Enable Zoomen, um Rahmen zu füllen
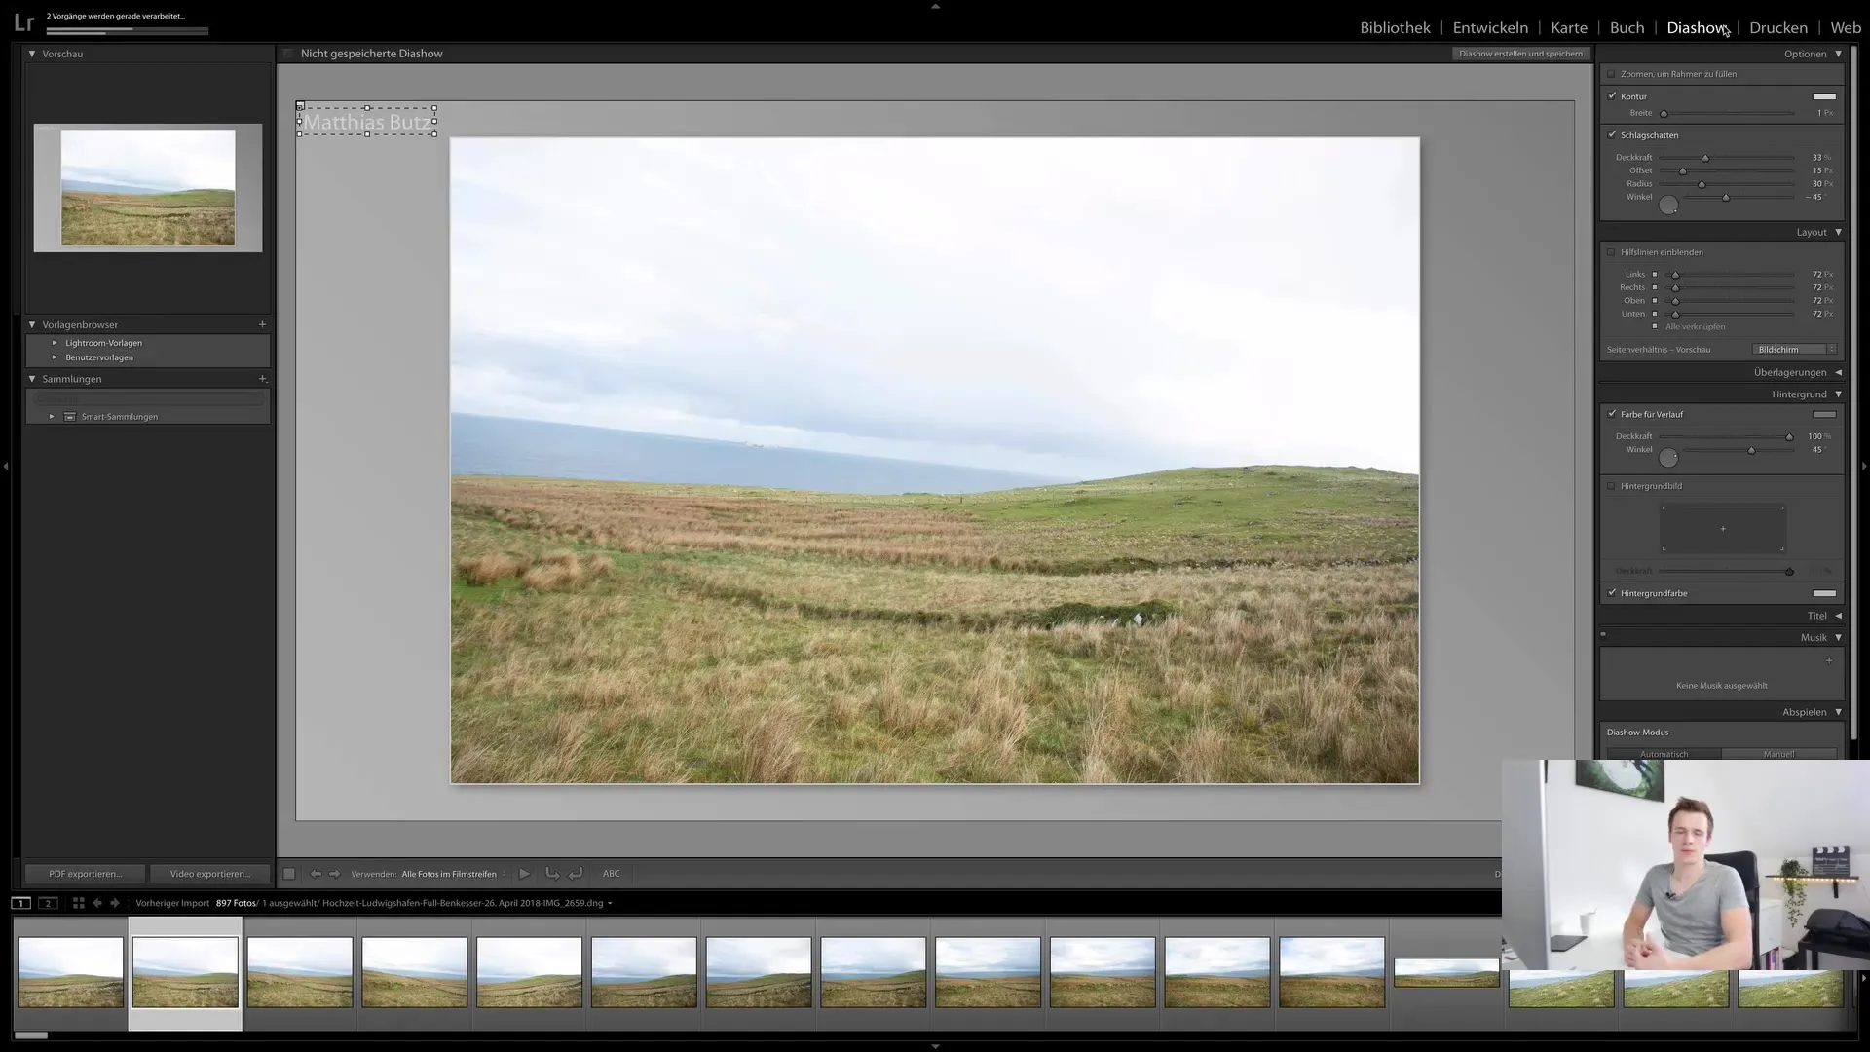 (x=1611, y=74)
